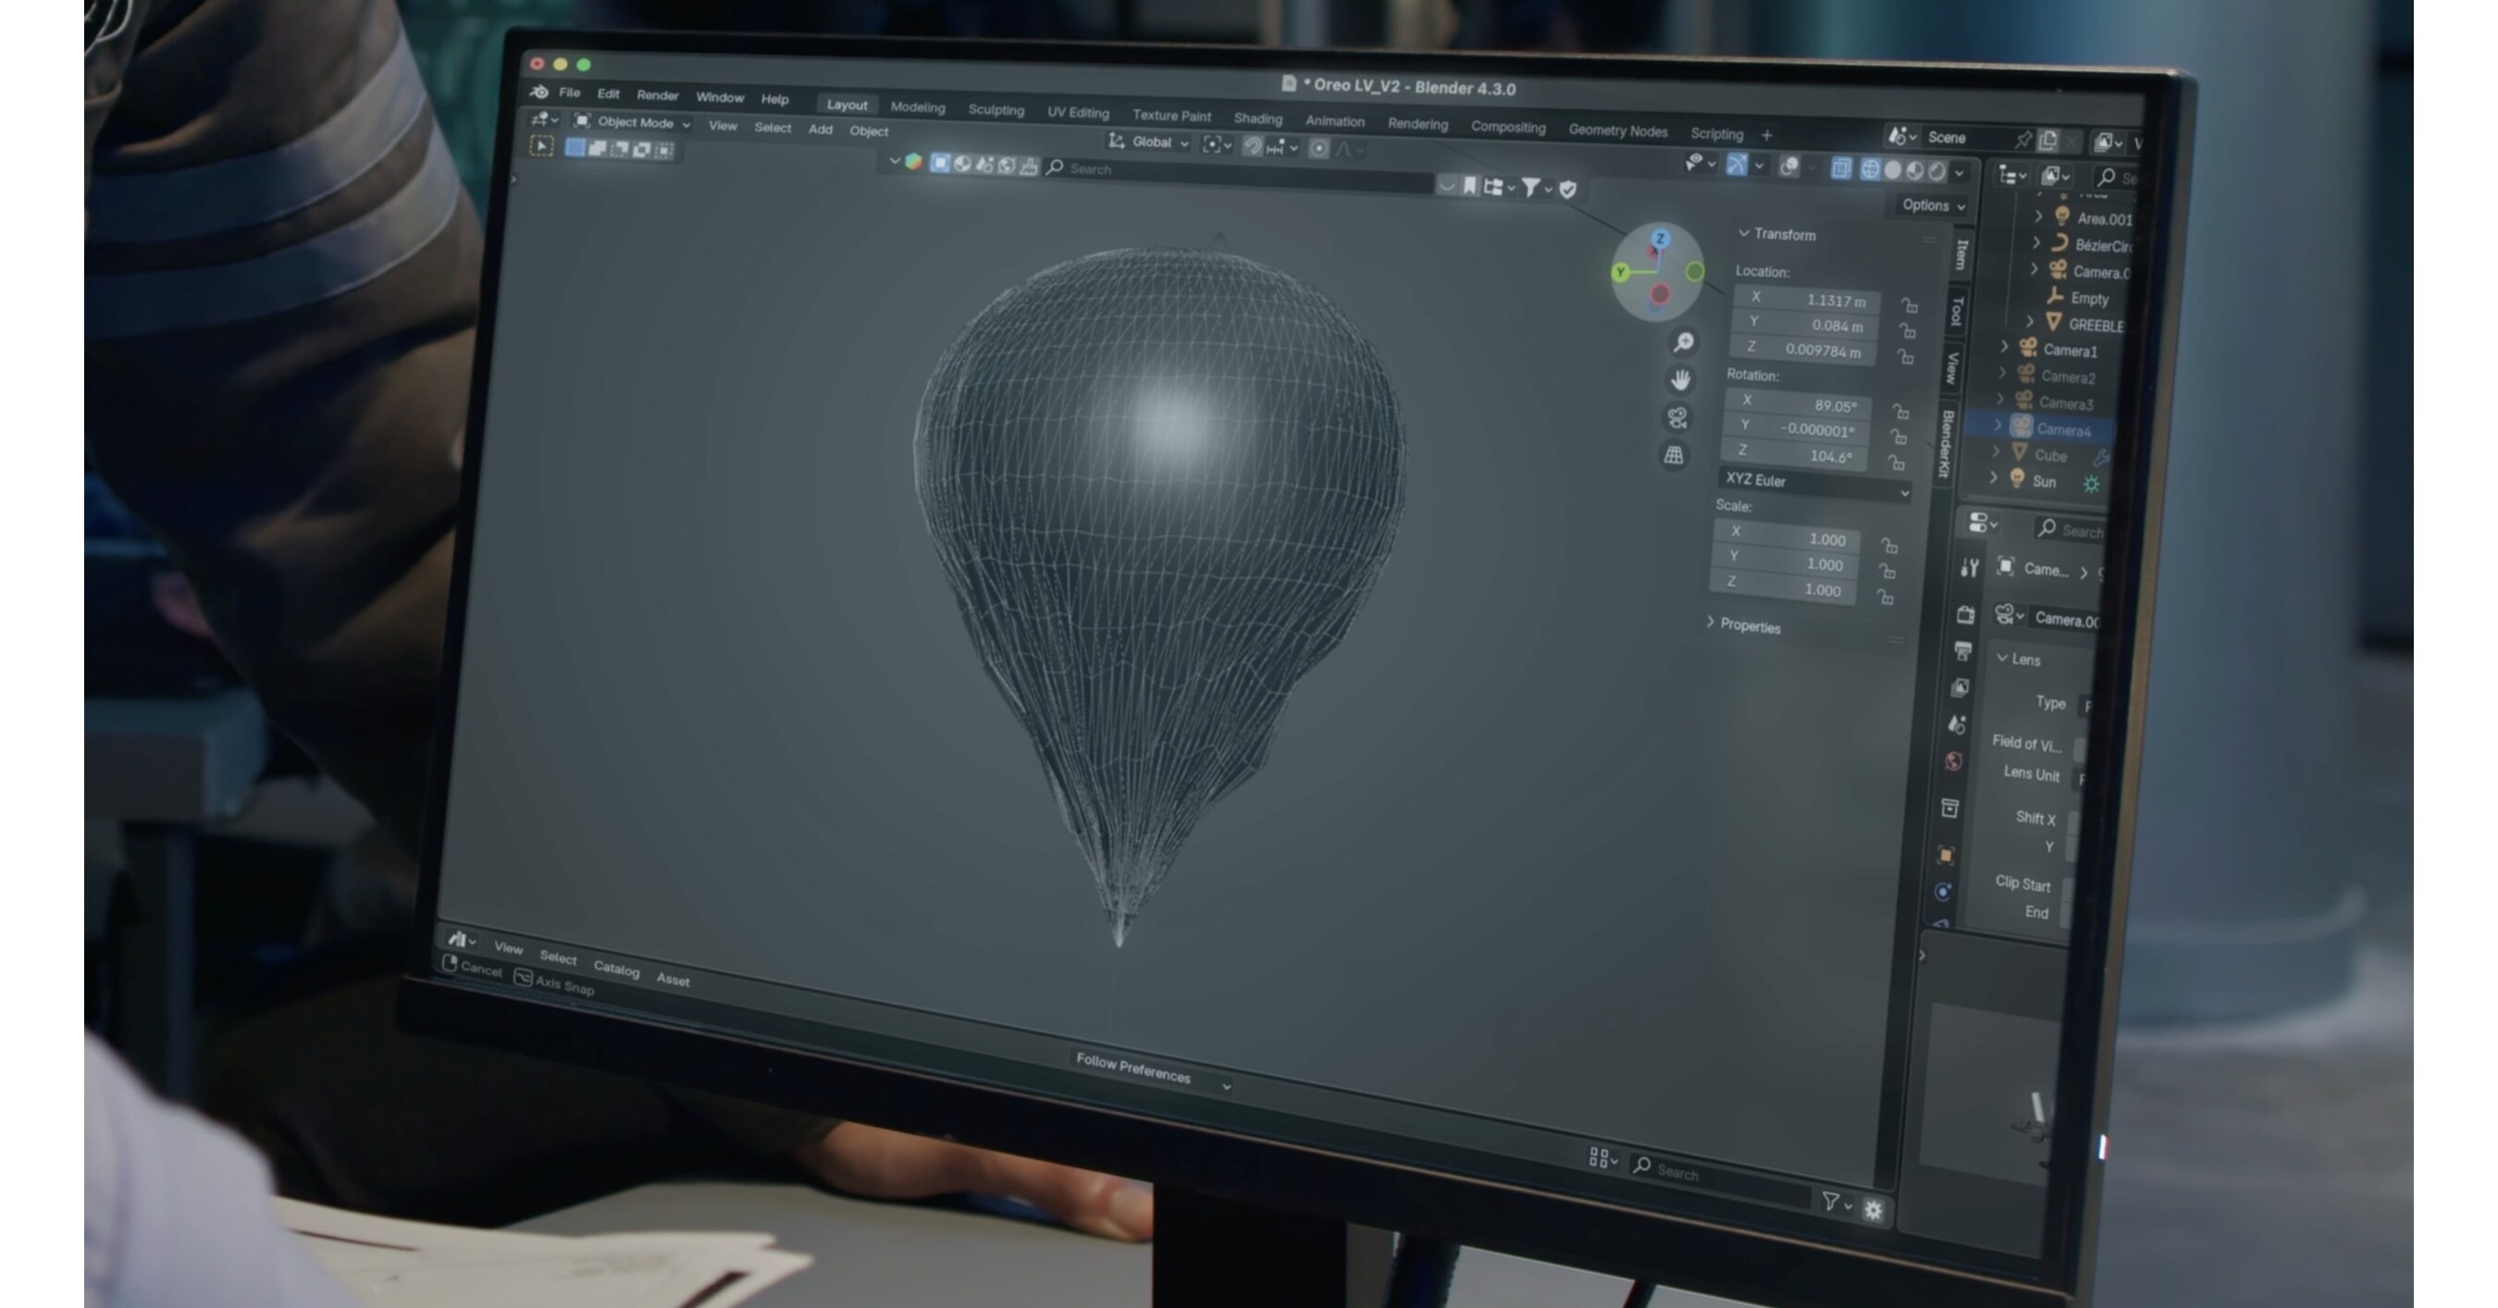Image resolution: width=2498 pixels, height=1308 pixels.
Task: Switch perspective with the grid icon
Action: point(1674,455)
